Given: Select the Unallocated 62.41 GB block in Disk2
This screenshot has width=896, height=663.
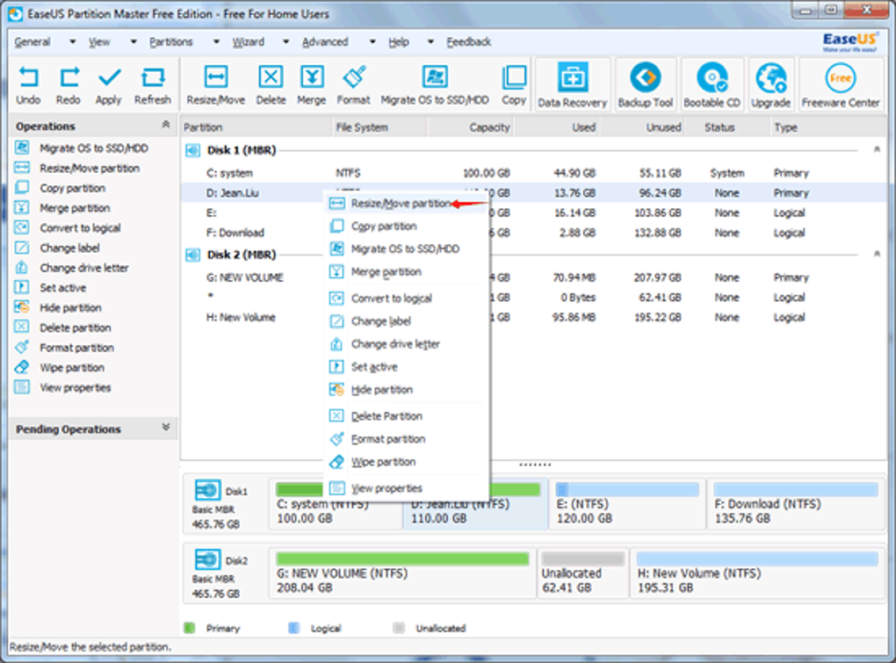Looking at the screenshot, I should click(x=583, y=573).
